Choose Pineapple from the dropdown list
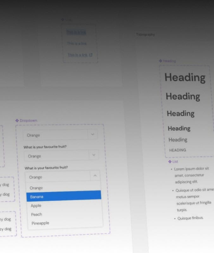 pyautogui.click(x=40, y=223)
